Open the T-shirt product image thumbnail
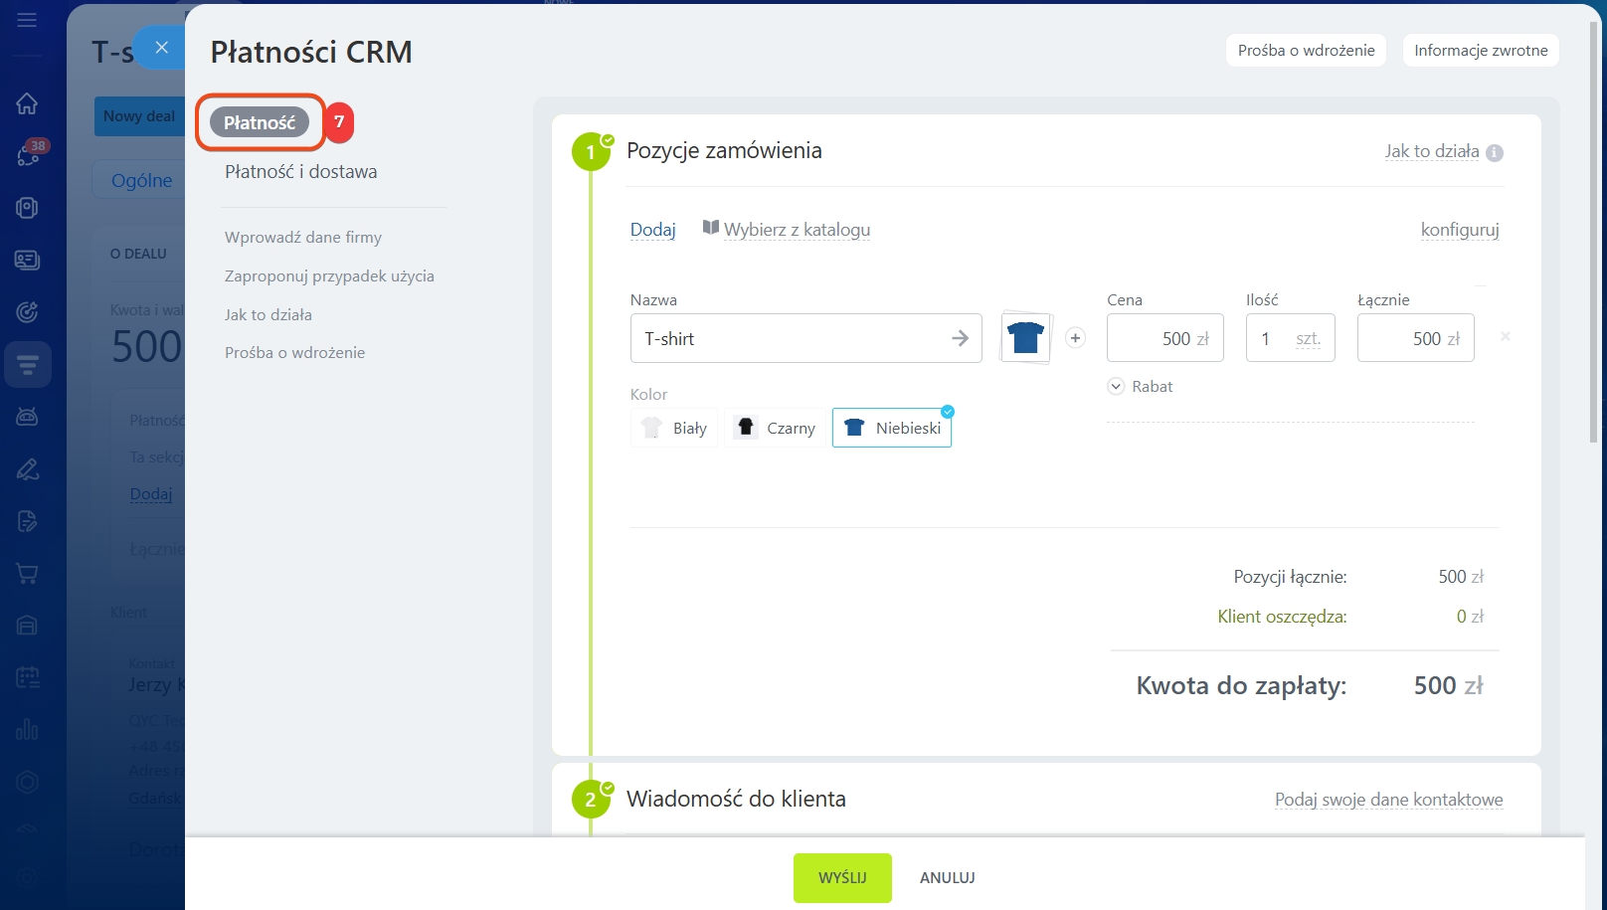 point(1025,337)
